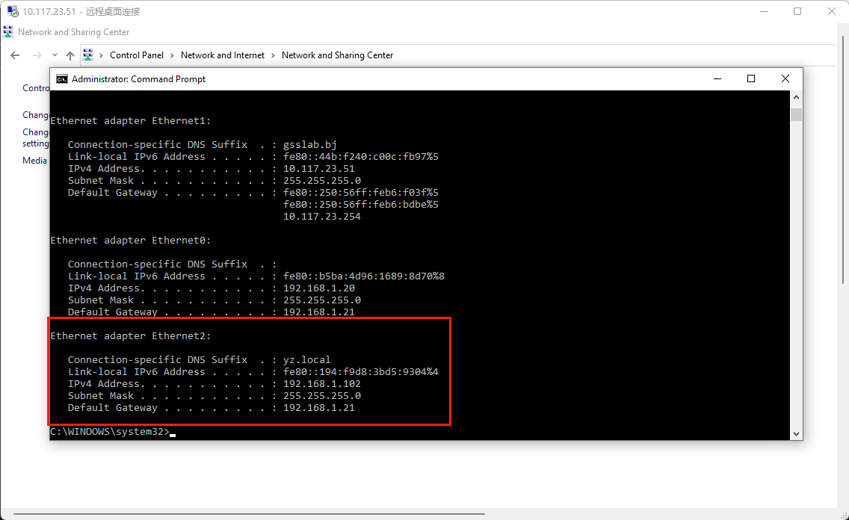Click the Remote Desktop connection title icon
The width and height of the screenshot is (849, 520).
click(13, 11)
